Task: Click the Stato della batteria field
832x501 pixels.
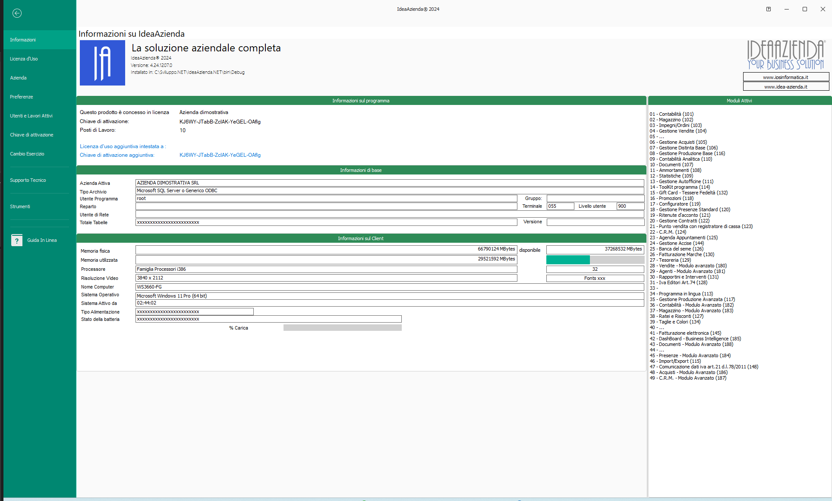Action: (268, 319)
